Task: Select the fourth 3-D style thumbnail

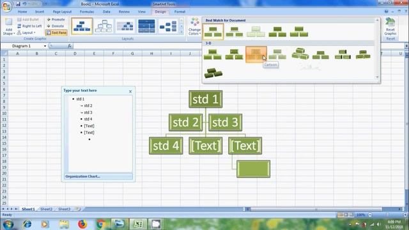Action: pyautogui.click(x=277, y=54)
